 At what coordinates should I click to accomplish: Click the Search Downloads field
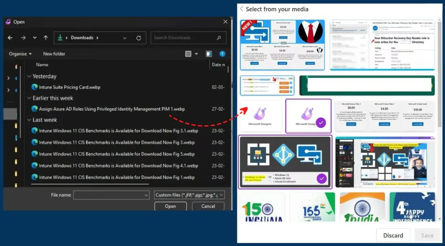tap(188, 38)
